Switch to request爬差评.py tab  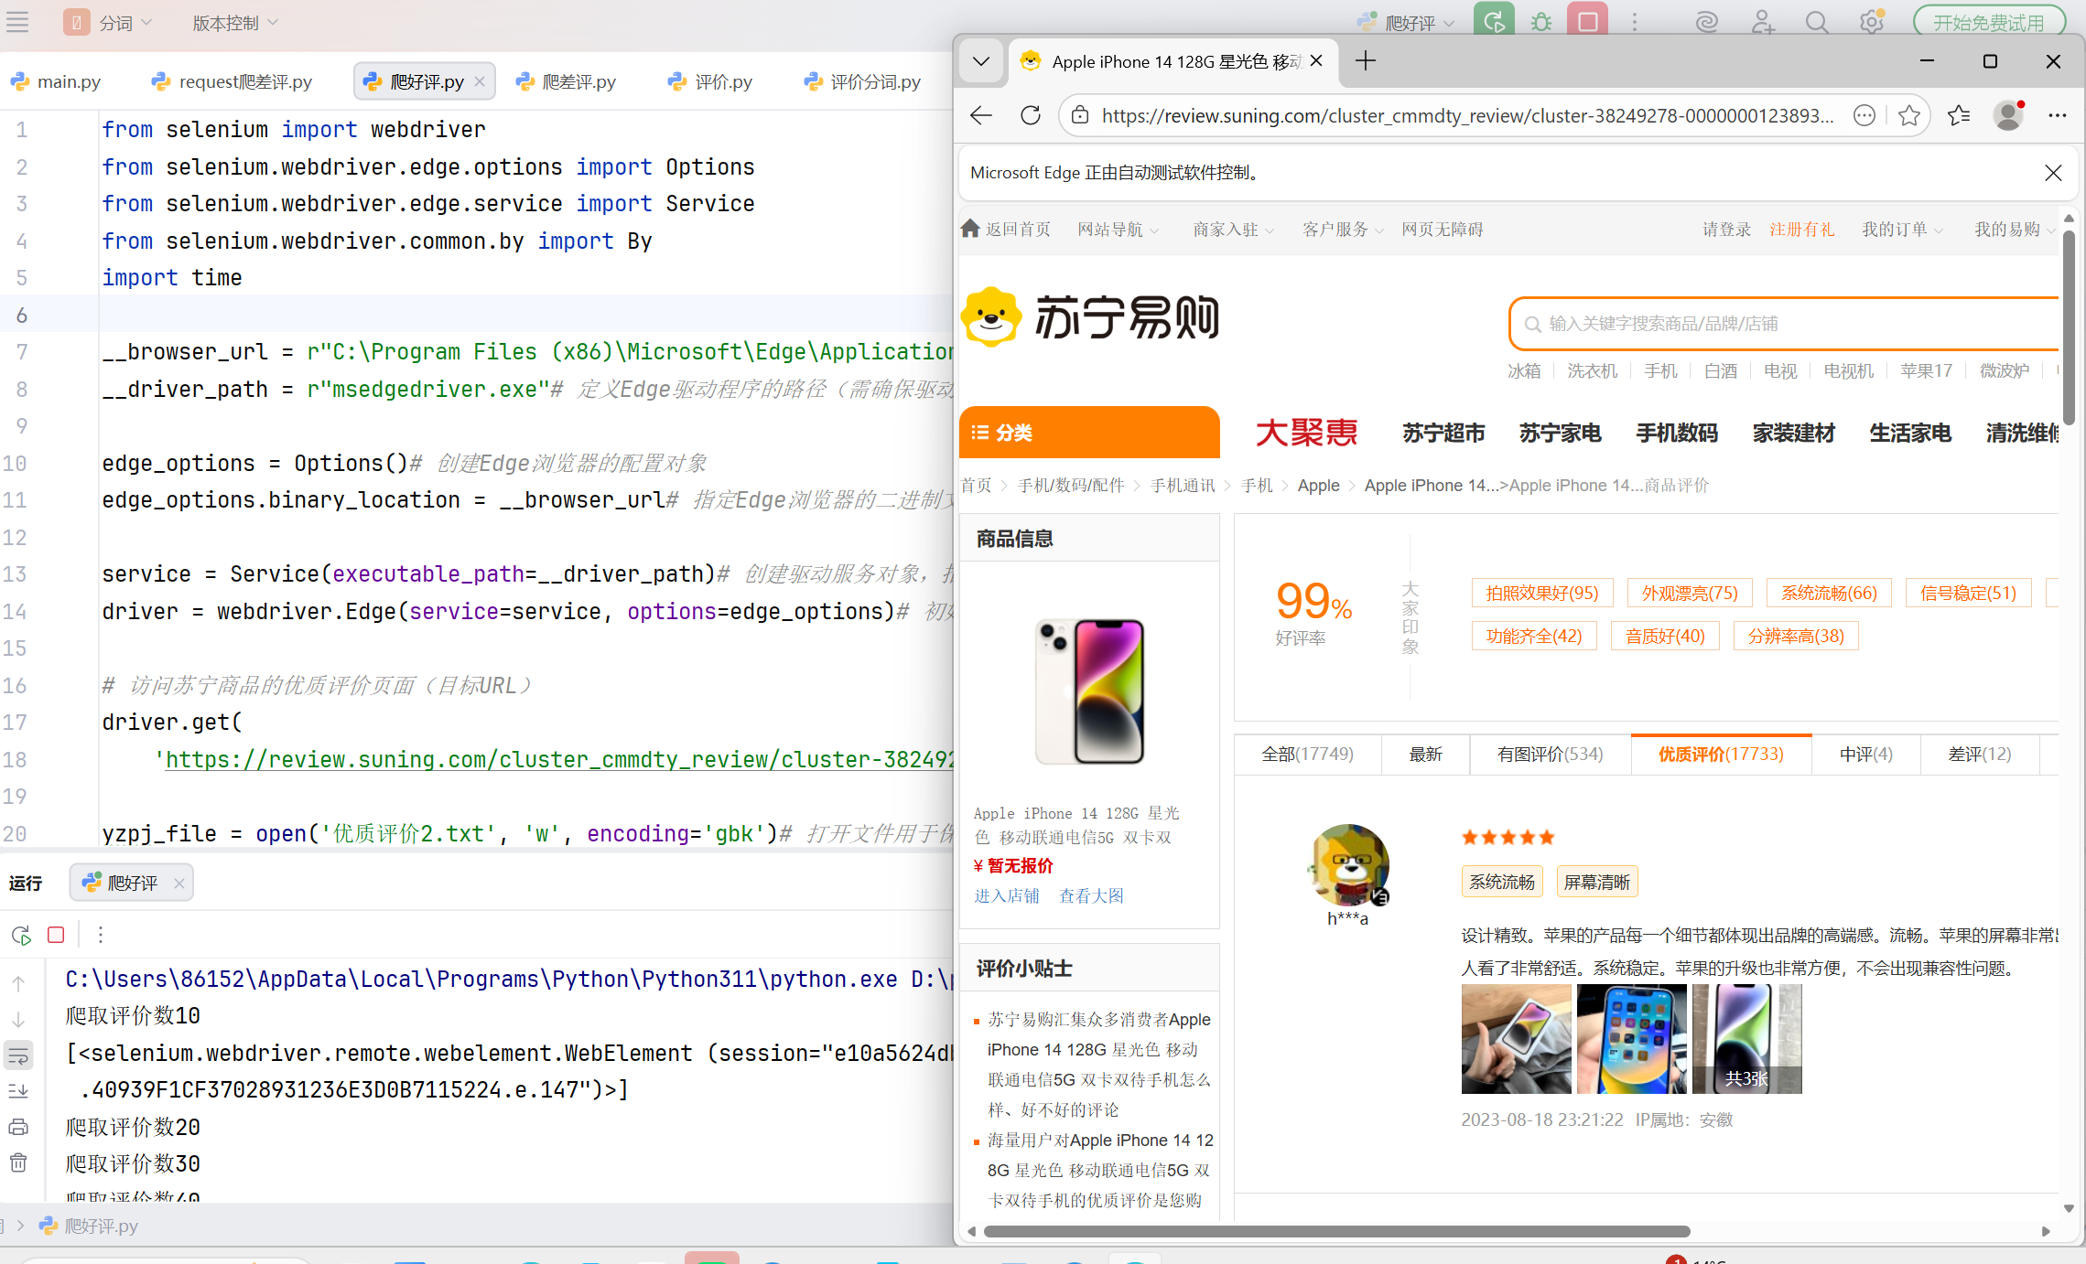tap(232, 81)
